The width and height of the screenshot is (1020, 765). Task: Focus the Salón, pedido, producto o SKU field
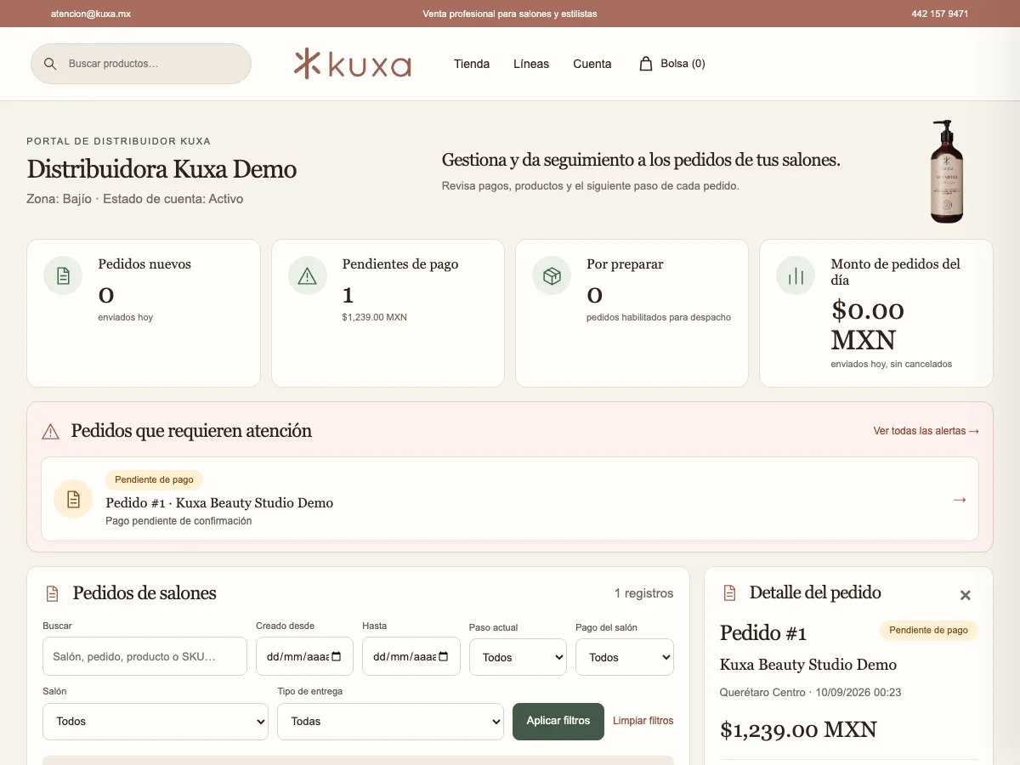pos(144,657)
